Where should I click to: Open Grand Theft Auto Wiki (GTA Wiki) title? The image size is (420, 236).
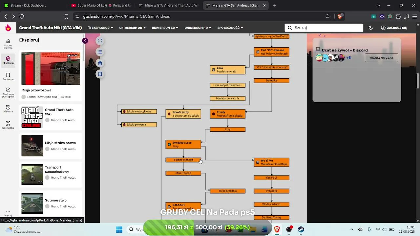[51, 28]
